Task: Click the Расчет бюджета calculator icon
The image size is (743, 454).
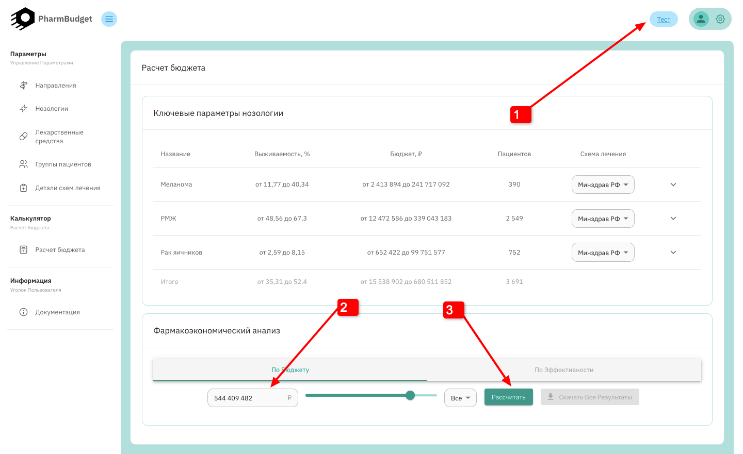Action: (x=23, y=250)
